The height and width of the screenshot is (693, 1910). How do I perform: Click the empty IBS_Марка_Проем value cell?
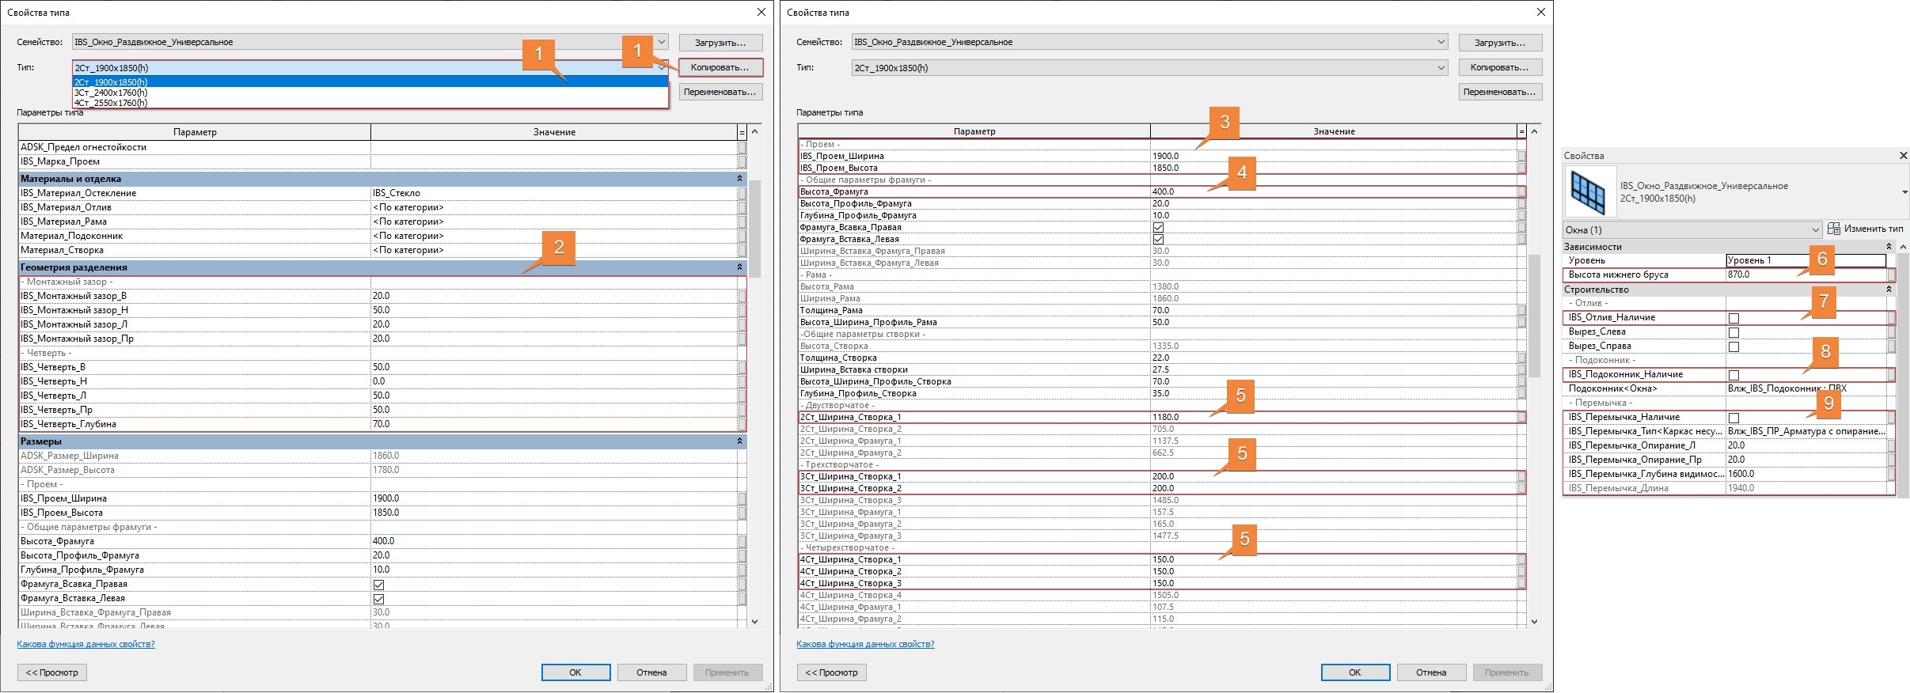(x=554, y=161)
